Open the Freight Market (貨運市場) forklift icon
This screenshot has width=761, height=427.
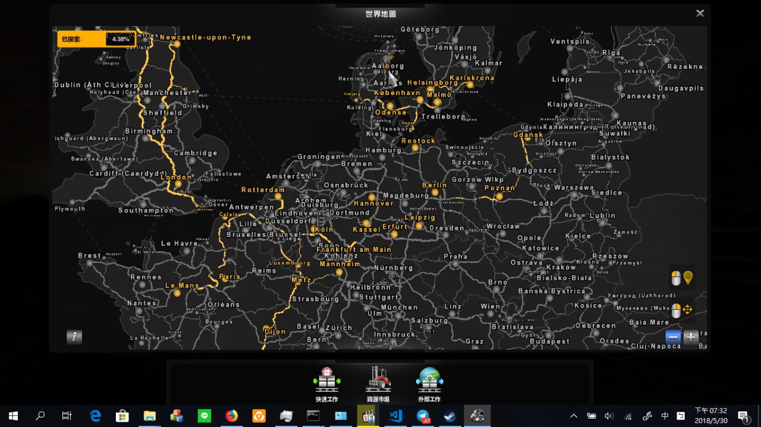tap(378, 380)
